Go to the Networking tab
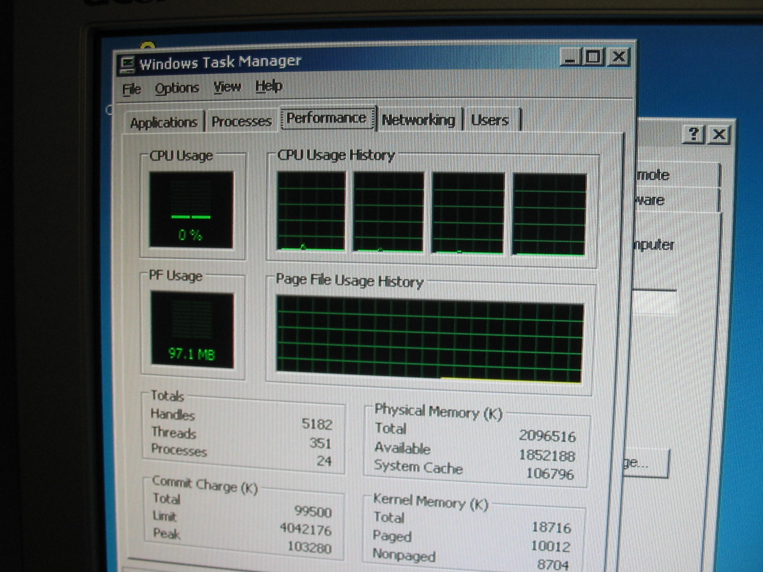Viewport: 763px width, 572px height. [418, 120]
